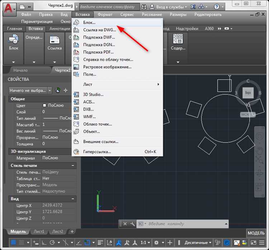Open the Вход в службы dropdown
269x250 pixels.
[x=168, y=7]
